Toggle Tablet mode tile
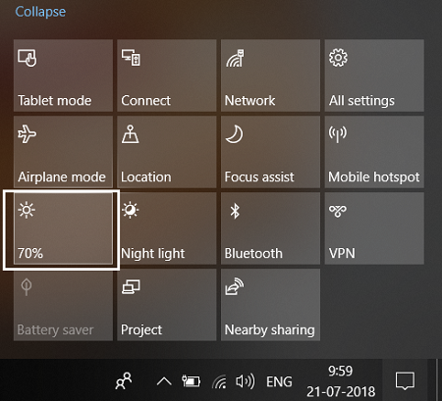The width and height of the screenshot is (442, 401). [x=63, y=75]
